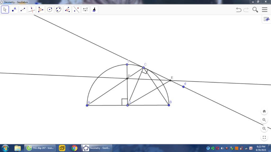Select the paintbrush Copy Visual Style tool

click(94, 9)
